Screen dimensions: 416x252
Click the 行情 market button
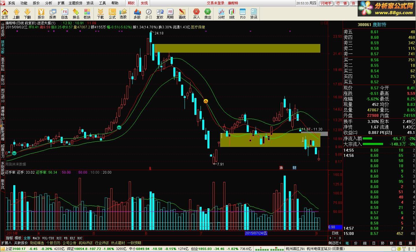pos(341,3)
